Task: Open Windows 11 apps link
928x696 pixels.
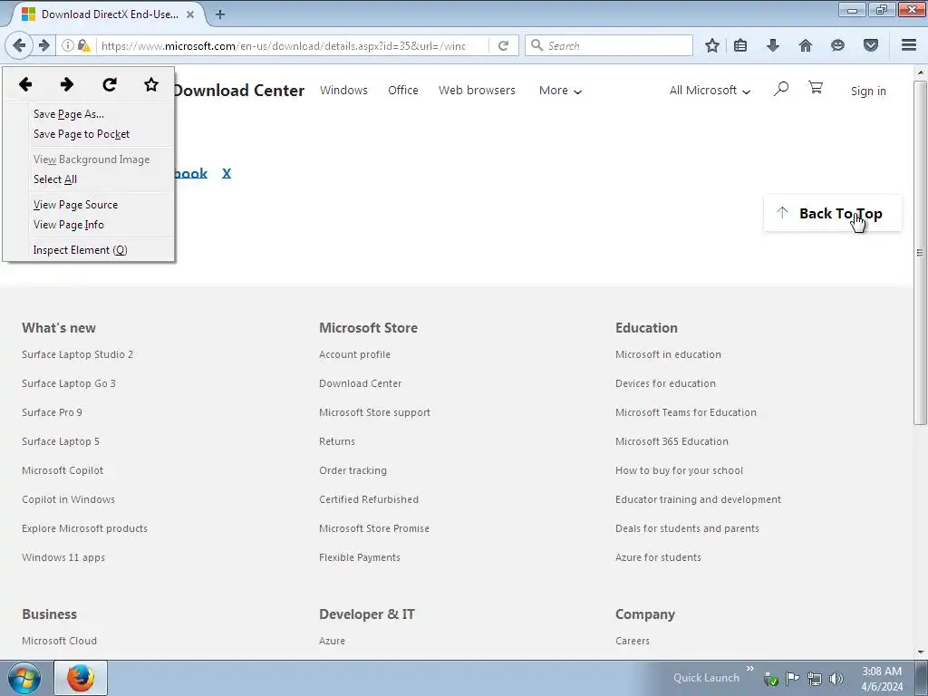Action: 63,557
